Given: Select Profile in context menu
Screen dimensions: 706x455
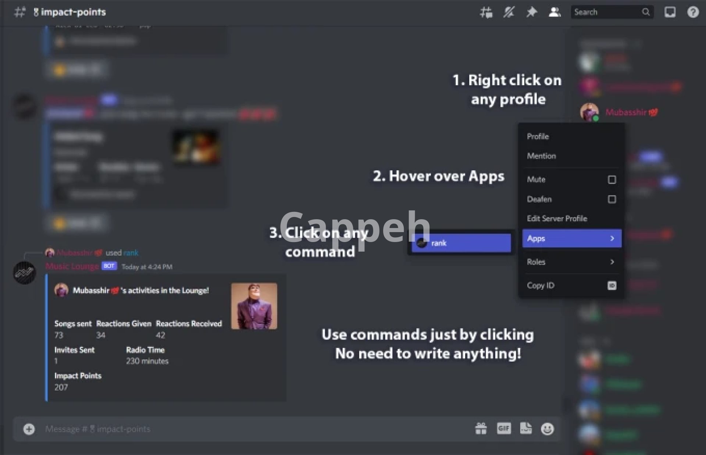Looking at the screenshot, I should click(538, 136).
